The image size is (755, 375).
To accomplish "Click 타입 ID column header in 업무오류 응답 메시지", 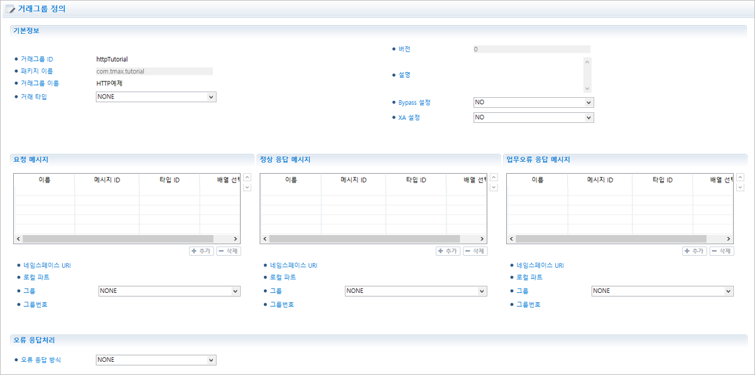I will (661, 180).
